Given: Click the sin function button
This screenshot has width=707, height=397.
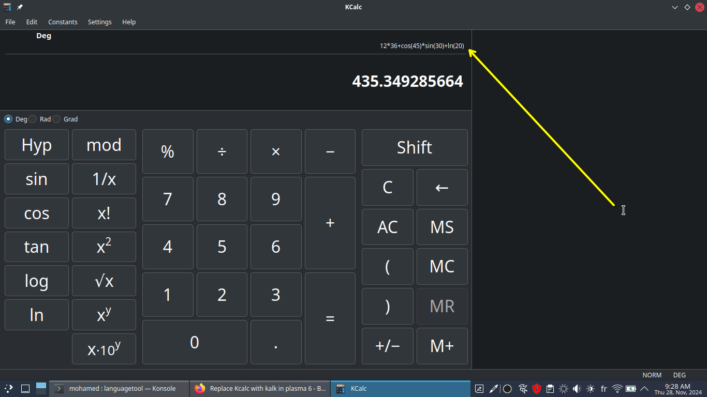Looking at the screenshot, I should 37,179.
